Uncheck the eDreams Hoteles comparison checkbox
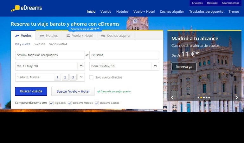The image size is (244, 143). [x=70, y=103]
